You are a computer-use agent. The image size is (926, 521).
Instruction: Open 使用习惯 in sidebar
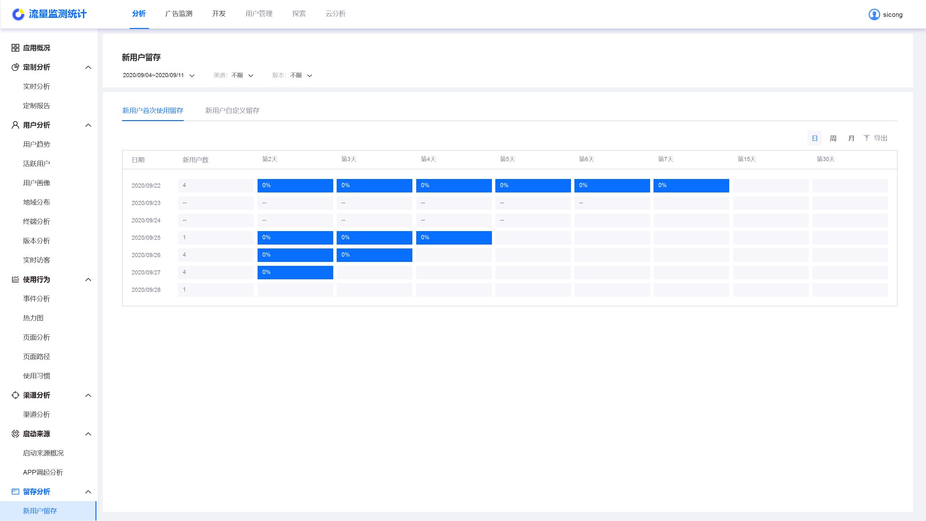pos(37,376)
